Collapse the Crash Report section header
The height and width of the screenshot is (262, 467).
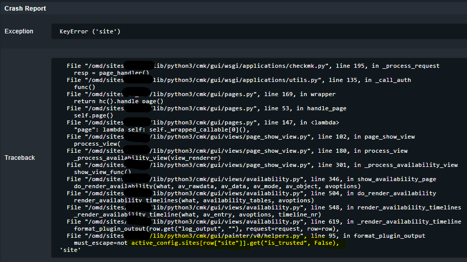tap(25, 9)
